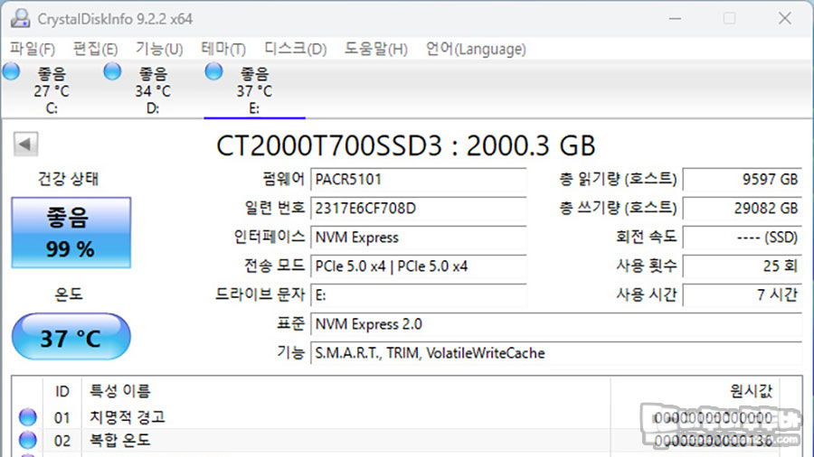
Task: Click the 좋음 99 % health status button
Action: 71,232
